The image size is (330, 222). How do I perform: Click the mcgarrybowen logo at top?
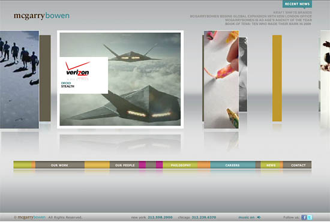tap(41, 16)
